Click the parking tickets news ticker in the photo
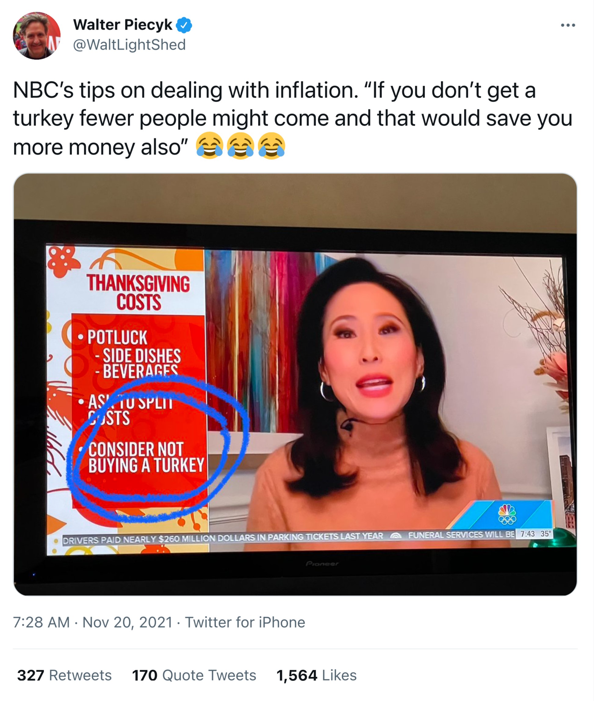This screenshot has height=701, width=594. click(x=223, y=538)
